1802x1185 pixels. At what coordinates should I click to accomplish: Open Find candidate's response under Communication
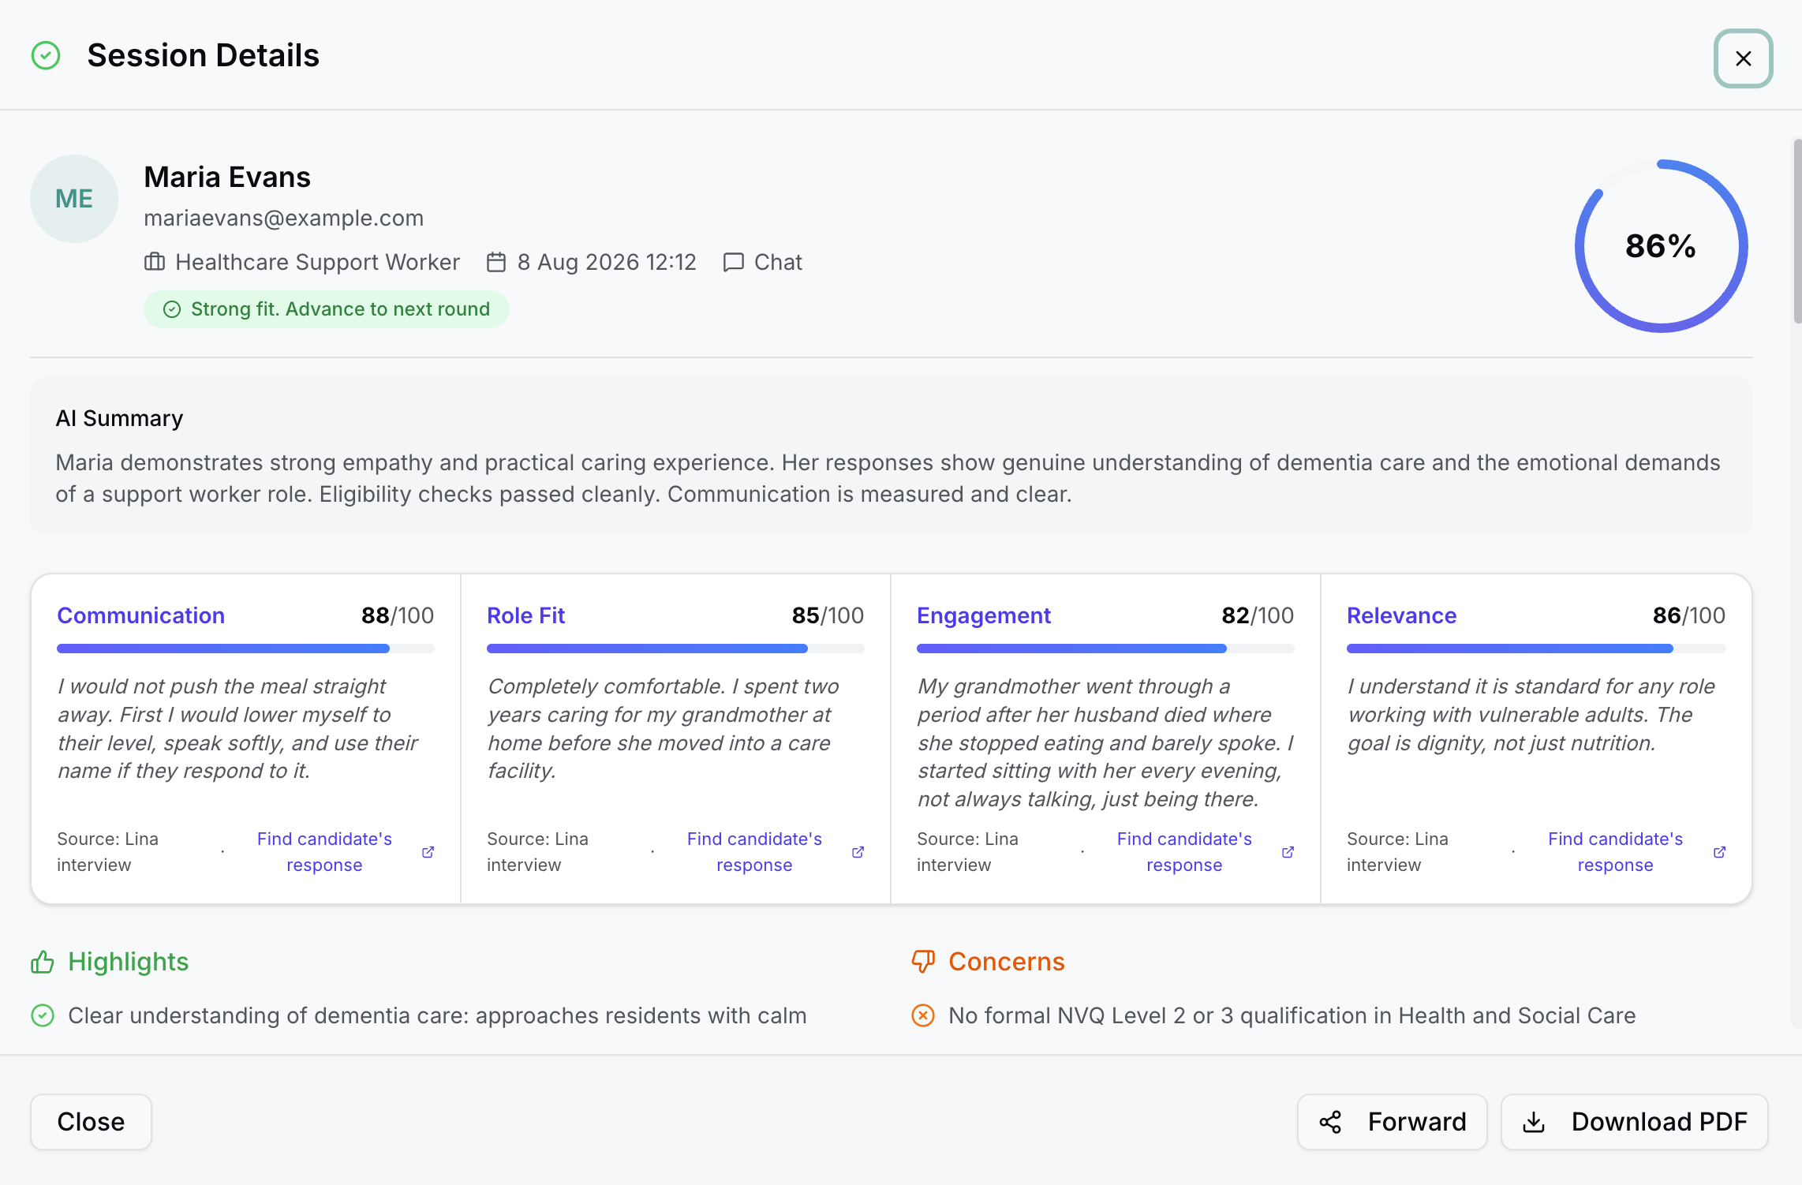tap(324, 852)
